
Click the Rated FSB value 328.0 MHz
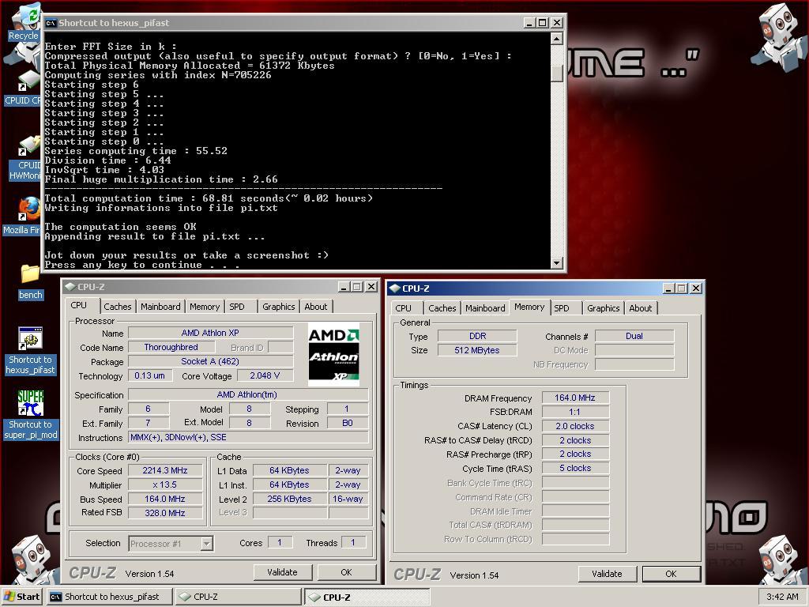tap(165, 512)
